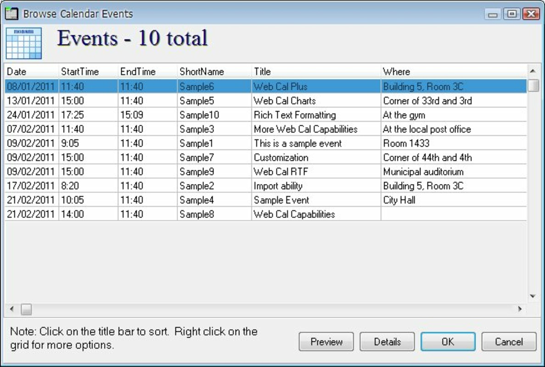Screen dimensions: 545x367
Task: Click At the local post office cell
Action: point(454,129)
